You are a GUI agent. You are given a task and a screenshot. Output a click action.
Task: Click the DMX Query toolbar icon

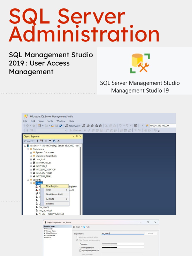[92, 126]
